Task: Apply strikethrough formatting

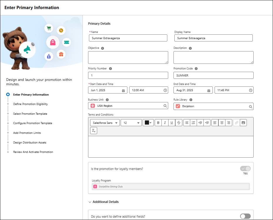Action: 179,123
